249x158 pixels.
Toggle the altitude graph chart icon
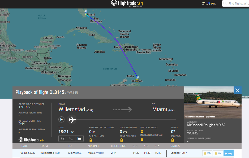pyautogui.click(x=79, y=138)
